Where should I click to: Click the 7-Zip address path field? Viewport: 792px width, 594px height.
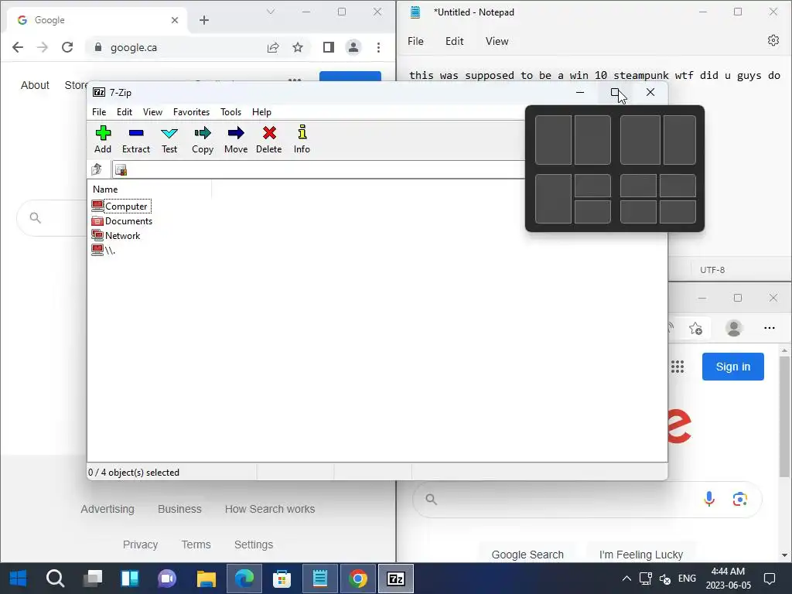click(318, 169)
